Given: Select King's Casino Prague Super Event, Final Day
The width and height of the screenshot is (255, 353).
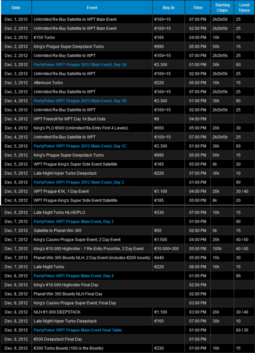Looking at the screenshot, I should click(x=75, y=303).
